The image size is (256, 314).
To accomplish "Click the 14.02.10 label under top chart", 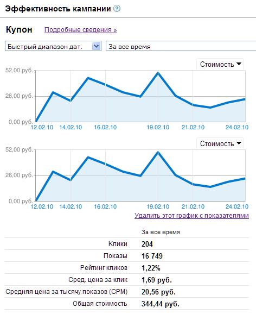I will [x=71, y=127].
